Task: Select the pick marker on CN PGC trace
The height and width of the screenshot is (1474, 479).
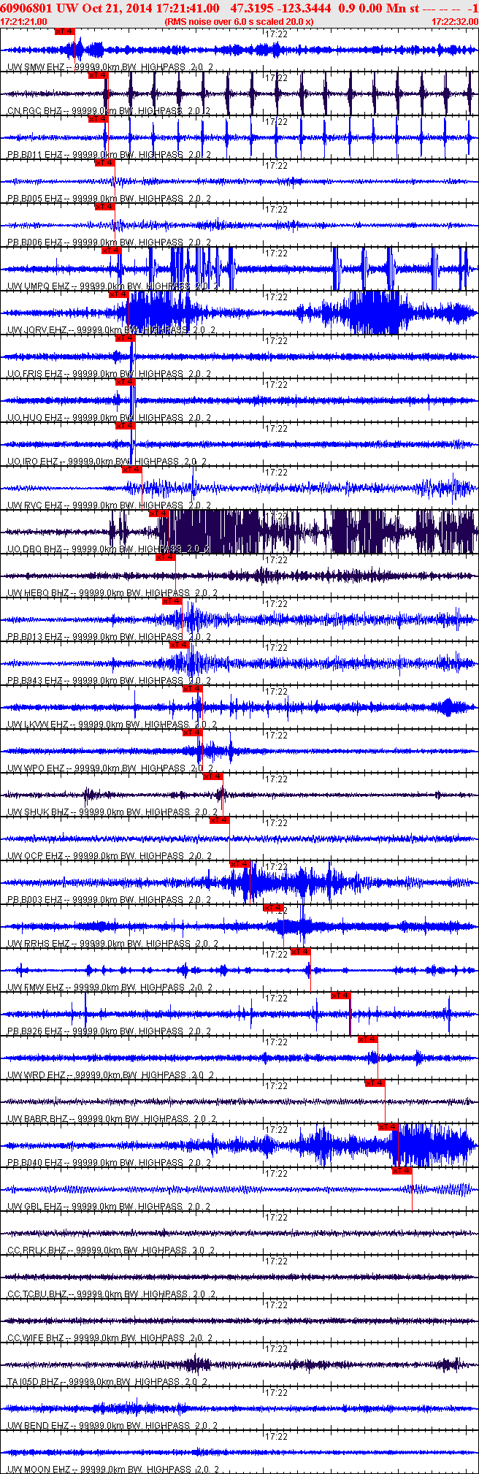Action: coord(98,75)
